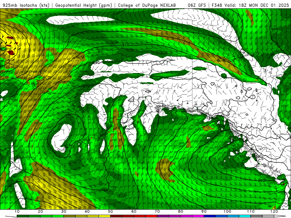The image size is (291, 218).
Task: Click the color bar arrow tip past 120
Action: click(x=280, y=216)
